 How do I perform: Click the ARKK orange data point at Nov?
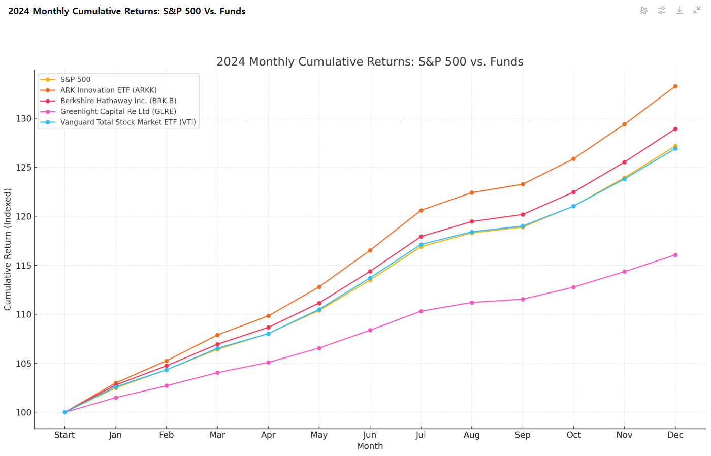click(624, 124)
